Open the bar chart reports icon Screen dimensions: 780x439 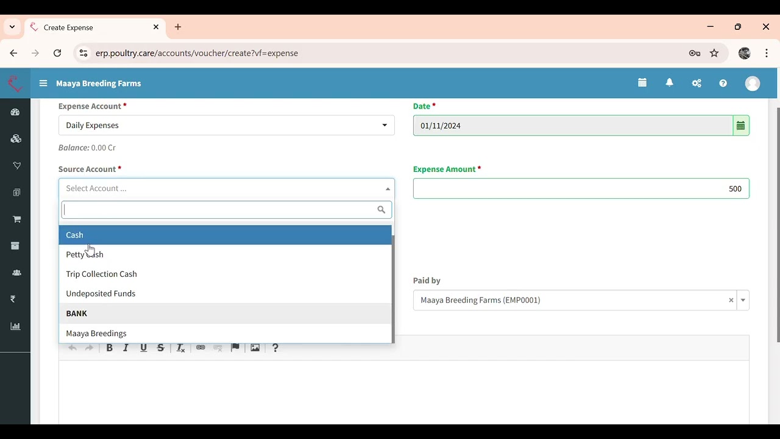16,326
